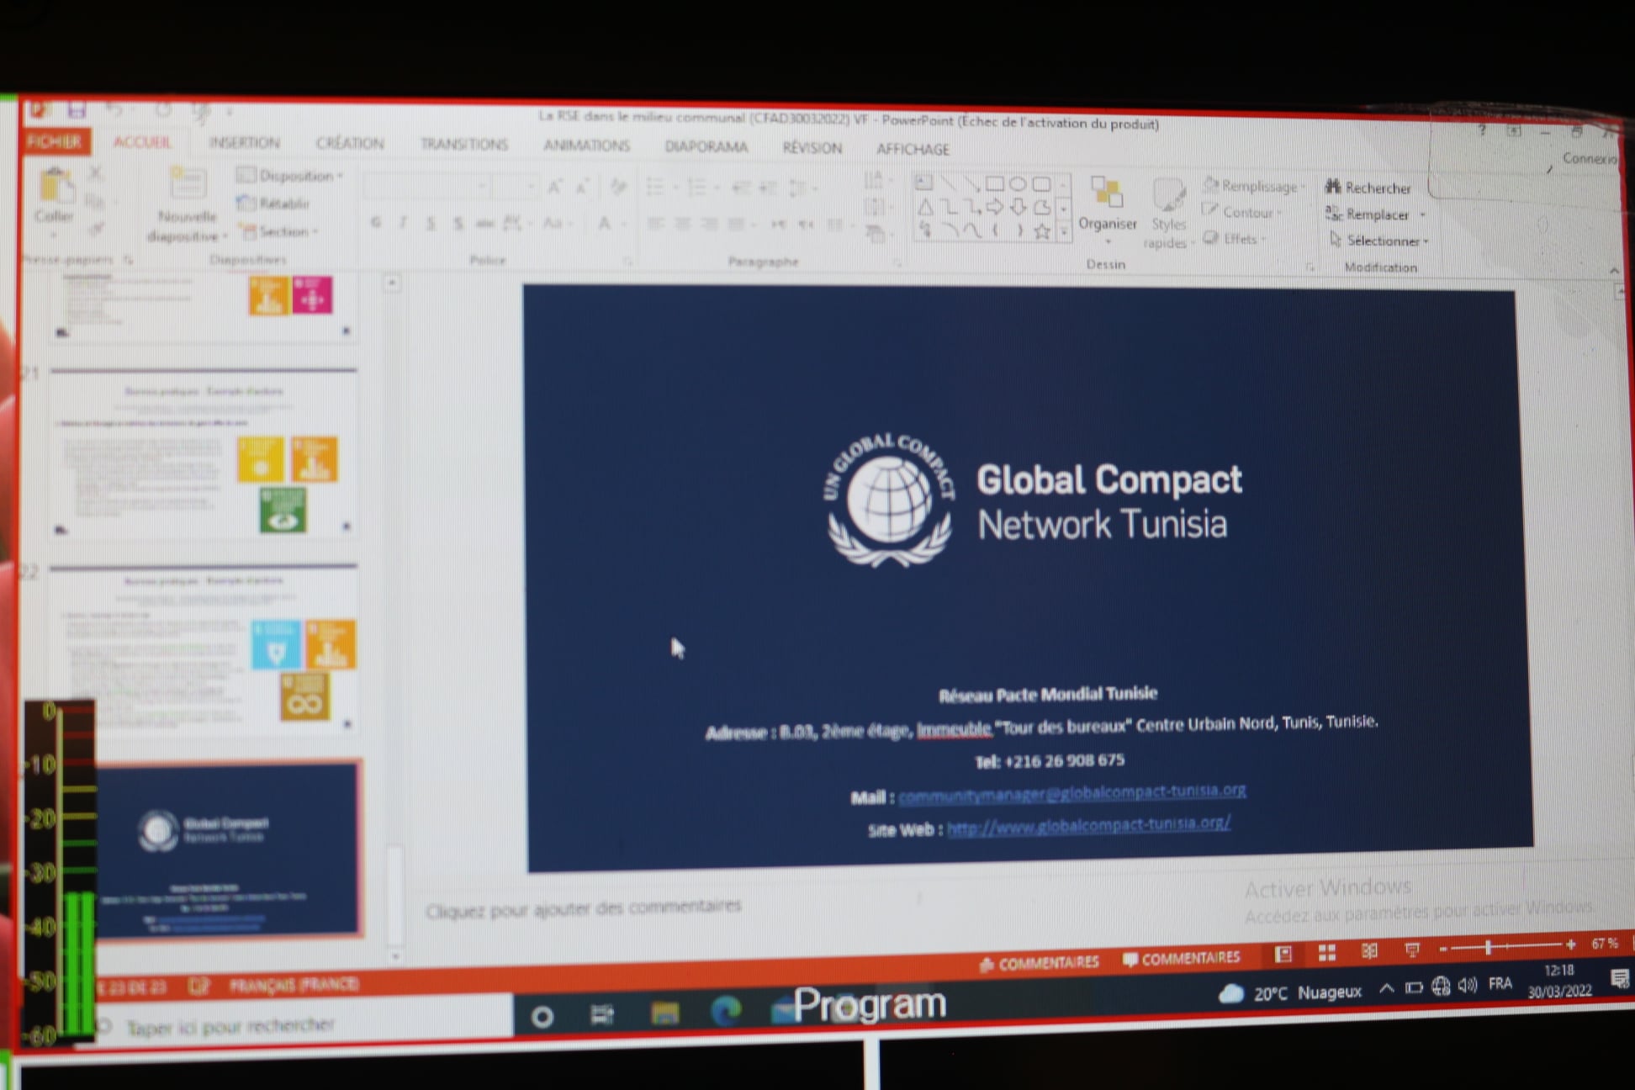The width and height of the screenshot is (1635, 1090).
Task: Expand the shapes gallery more arrow
Action: tap(1064, 231)
